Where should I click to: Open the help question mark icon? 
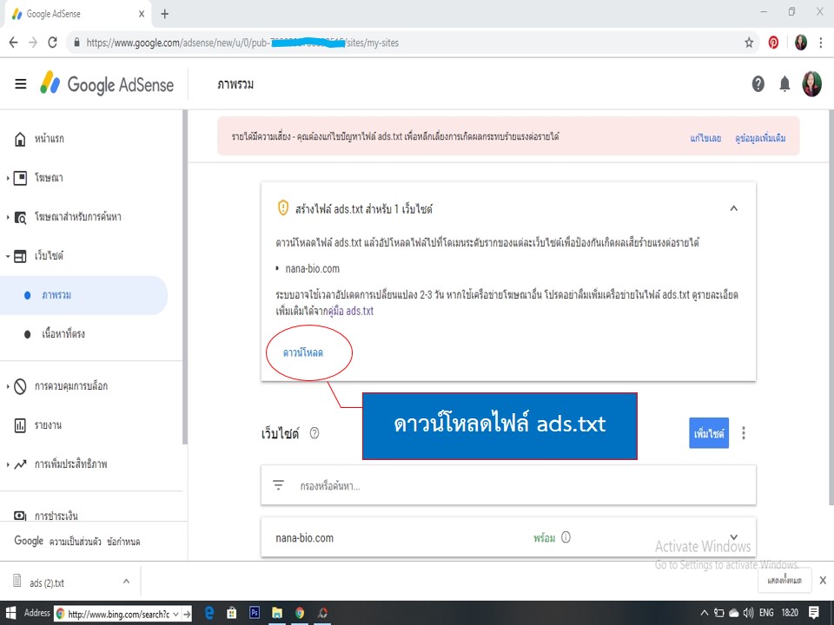coord(758,84)
